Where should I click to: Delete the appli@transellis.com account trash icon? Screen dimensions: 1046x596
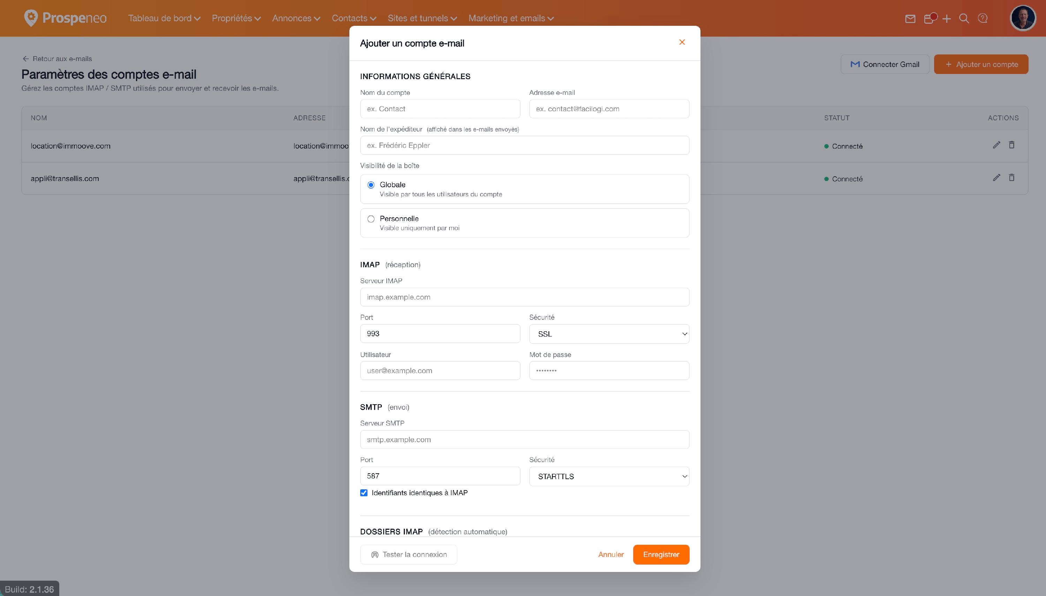[x=1011, y=178]
